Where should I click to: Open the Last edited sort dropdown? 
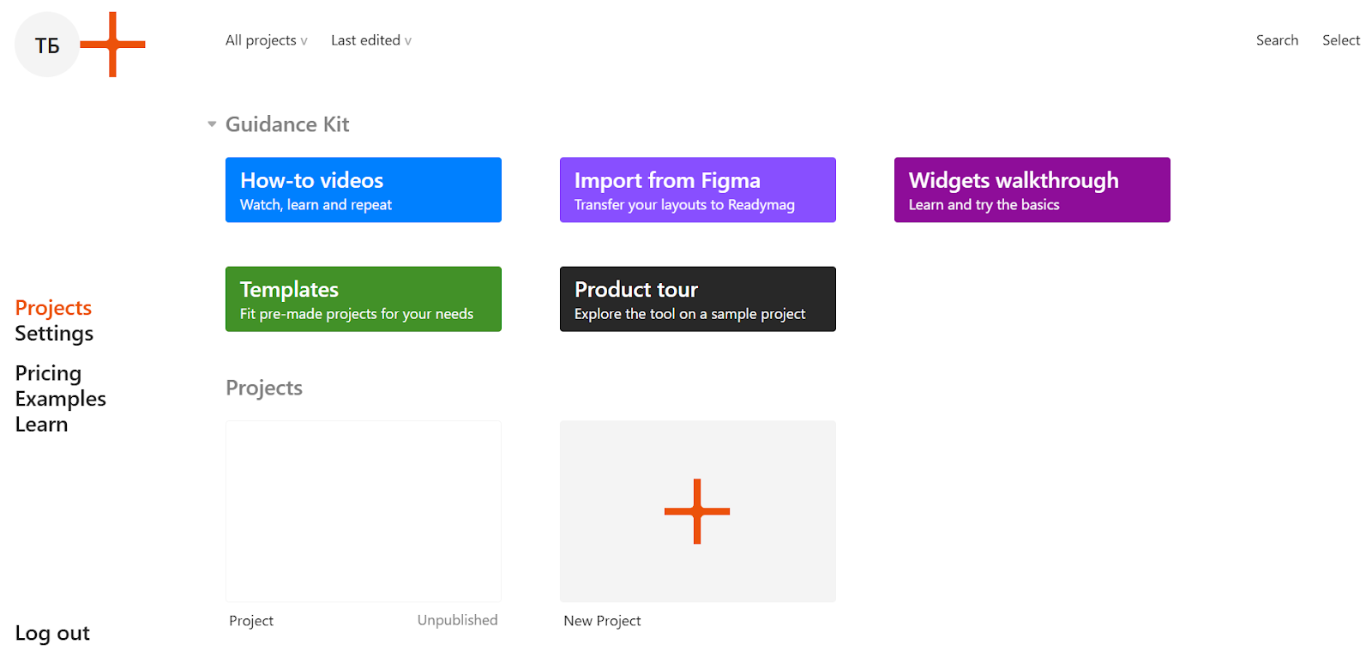[x=370, y=40]
